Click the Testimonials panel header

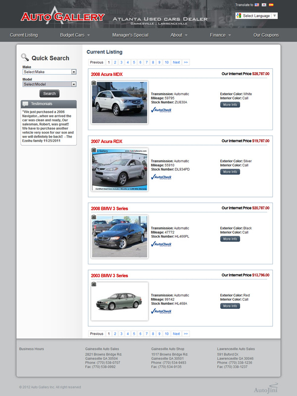click(x=49, y=104)
